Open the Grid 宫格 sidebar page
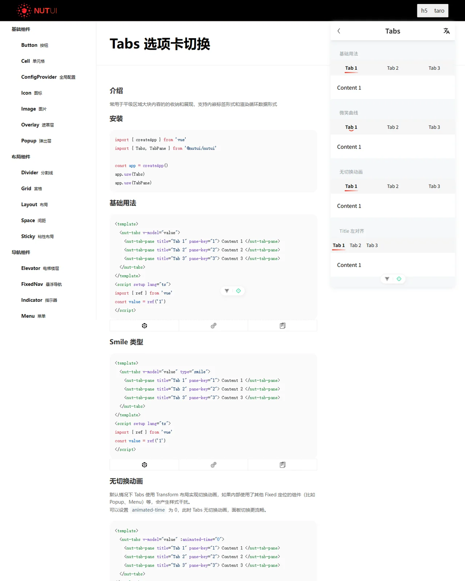Image resolution: width=465 pixels, height=581 pixels. [x=32, y=189]
